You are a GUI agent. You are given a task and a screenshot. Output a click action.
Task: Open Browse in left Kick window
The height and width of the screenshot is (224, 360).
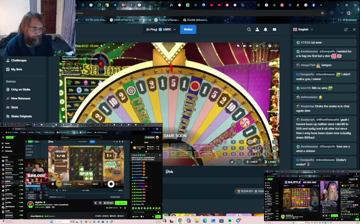[x=6, y=147]
